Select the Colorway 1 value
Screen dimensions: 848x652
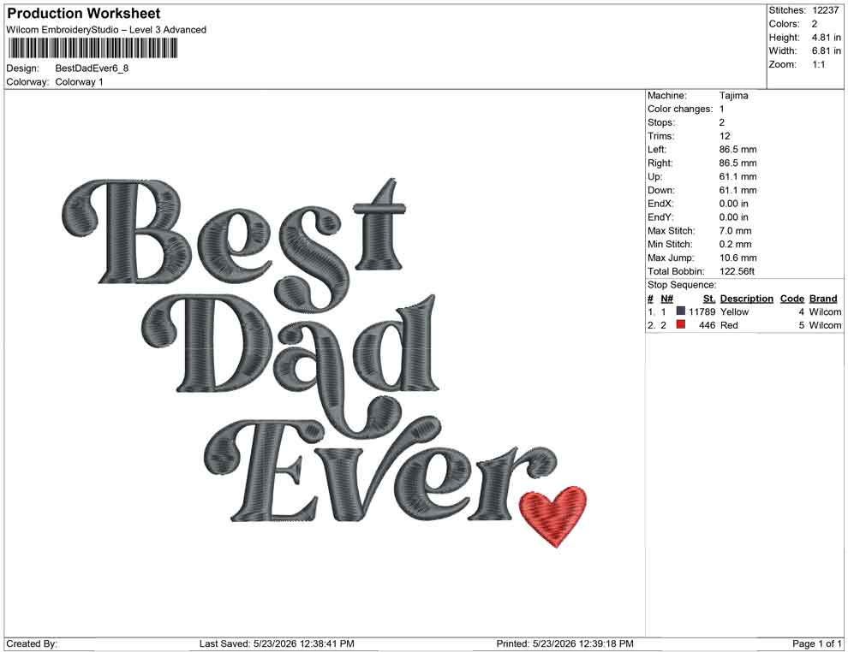click(x=79, y=82)
